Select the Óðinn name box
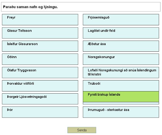 [x=40, y=59]
